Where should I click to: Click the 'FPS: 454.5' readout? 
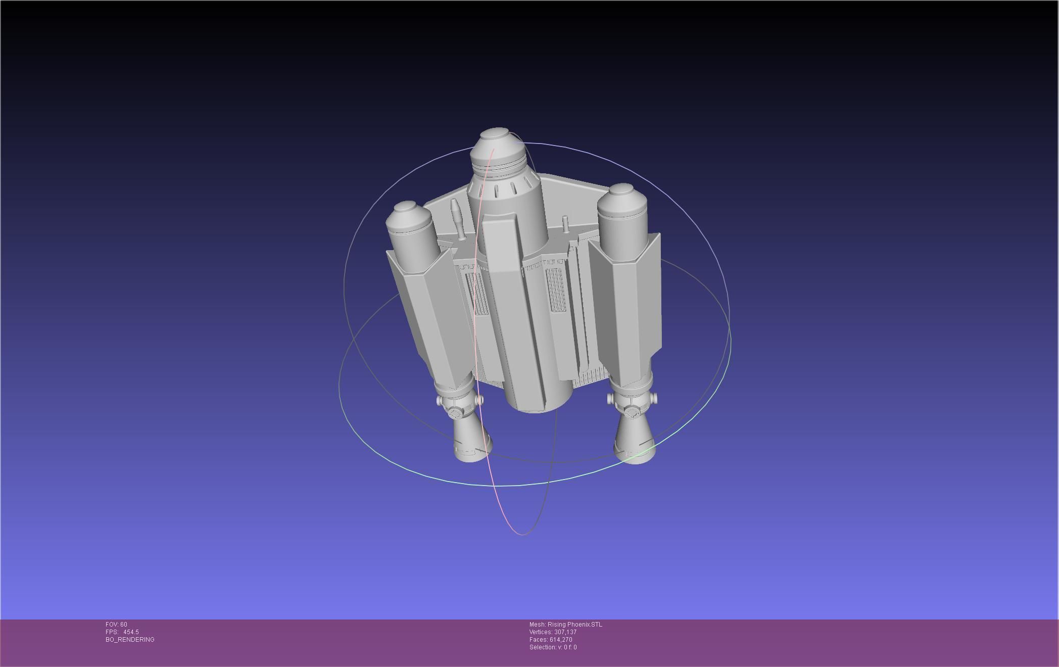[122, 632]
